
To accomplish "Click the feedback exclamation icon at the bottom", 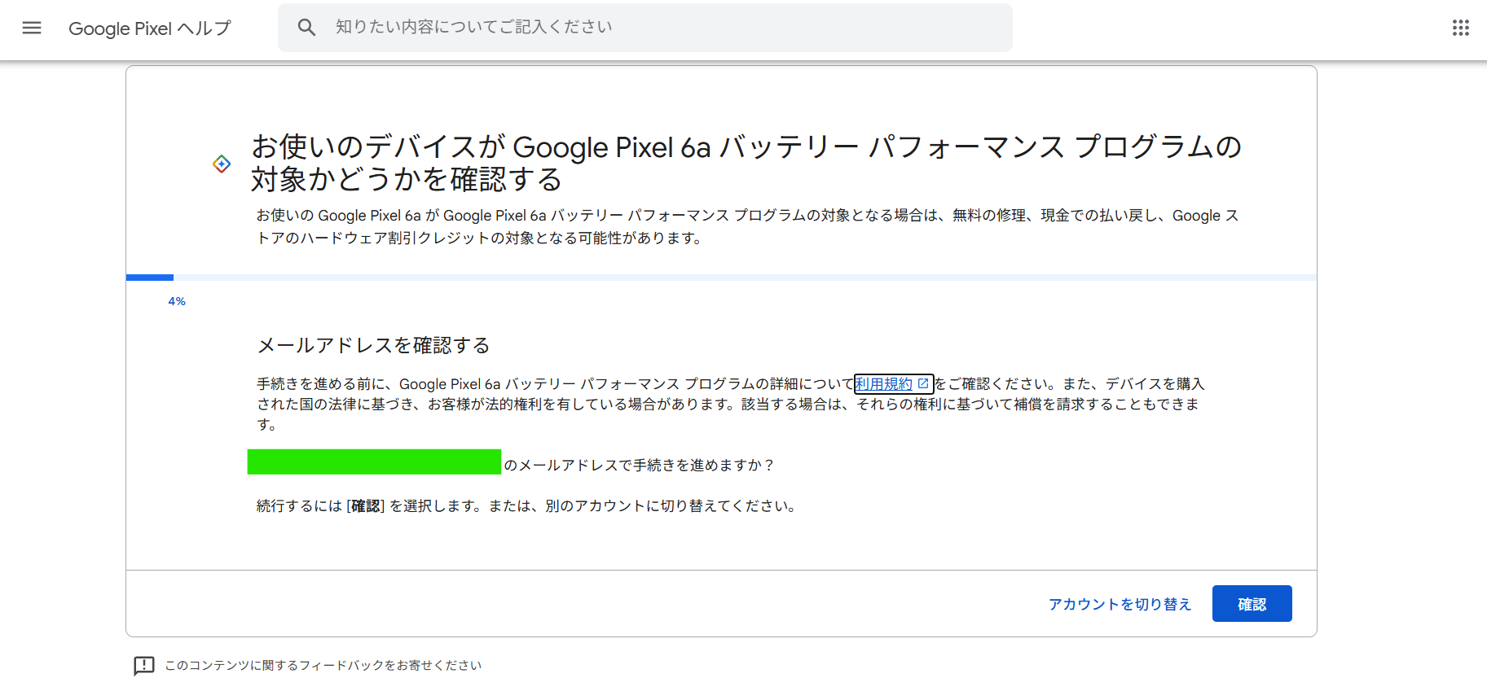I will pyautogui.click(x=143, y=665).
